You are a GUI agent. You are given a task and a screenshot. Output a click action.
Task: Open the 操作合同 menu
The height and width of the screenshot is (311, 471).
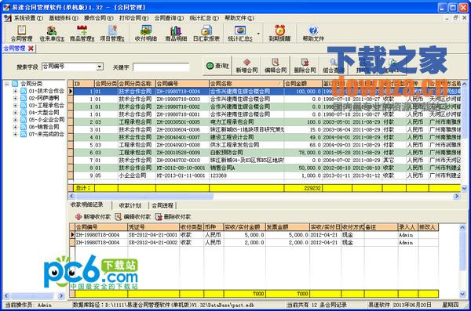[x=99, y=18]
